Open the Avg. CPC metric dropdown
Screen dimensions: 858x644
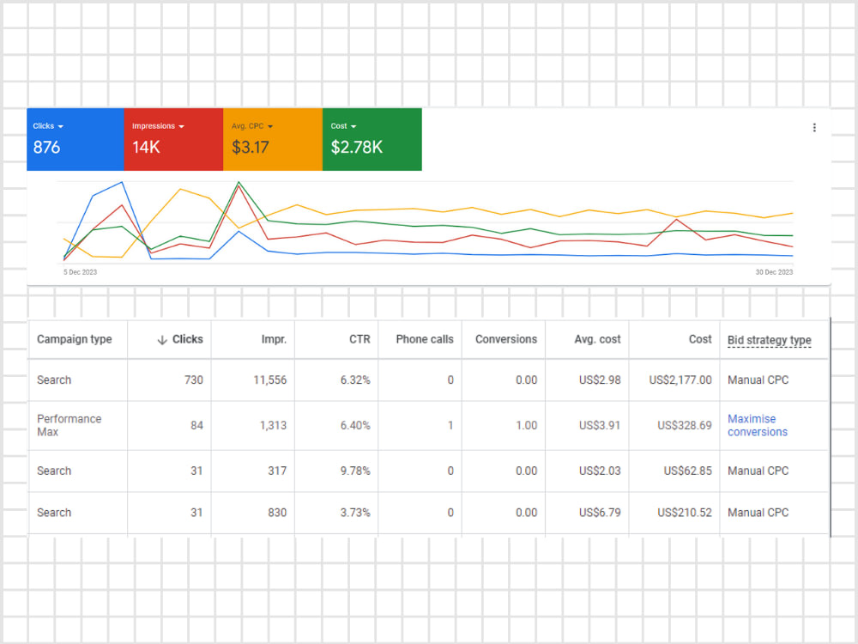tap(251, 126)
